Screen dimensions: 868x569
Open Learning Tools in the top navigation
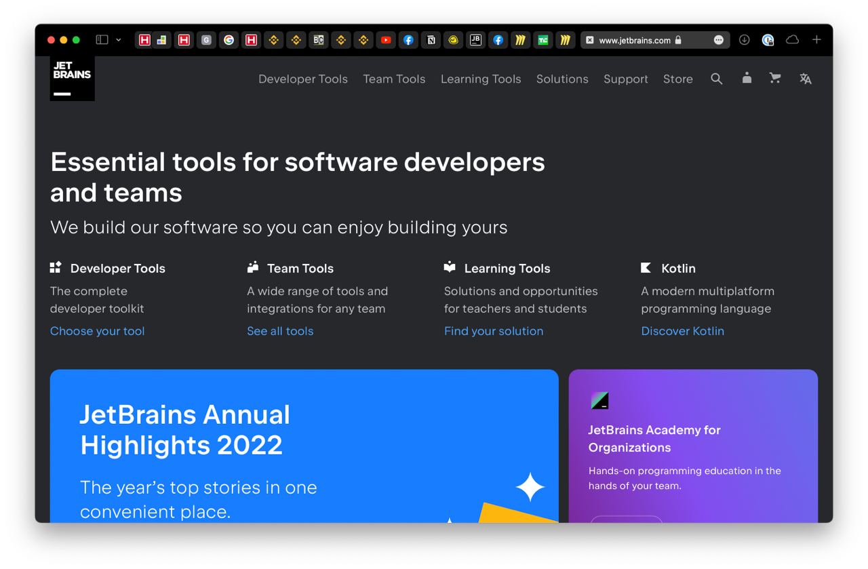(481, 79)
